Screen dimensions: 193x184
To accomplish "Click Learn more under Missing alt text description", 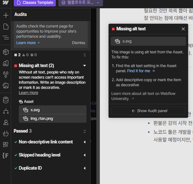I will 28,93.
